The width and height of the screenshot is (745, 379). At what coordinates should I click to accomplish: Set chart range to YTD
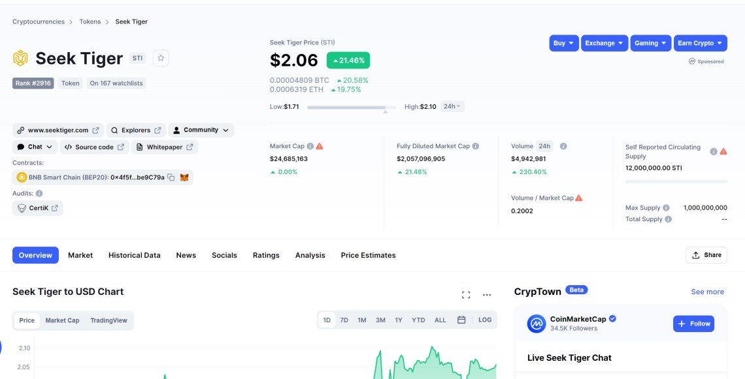click(x=419, y=320)
